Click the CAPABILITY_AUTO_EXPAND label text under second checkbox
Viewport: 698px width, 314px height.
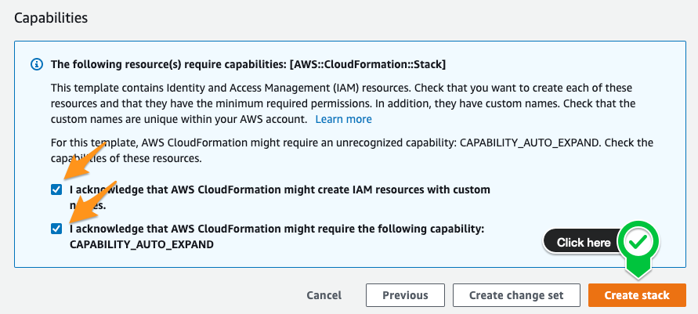coord(142,244)
